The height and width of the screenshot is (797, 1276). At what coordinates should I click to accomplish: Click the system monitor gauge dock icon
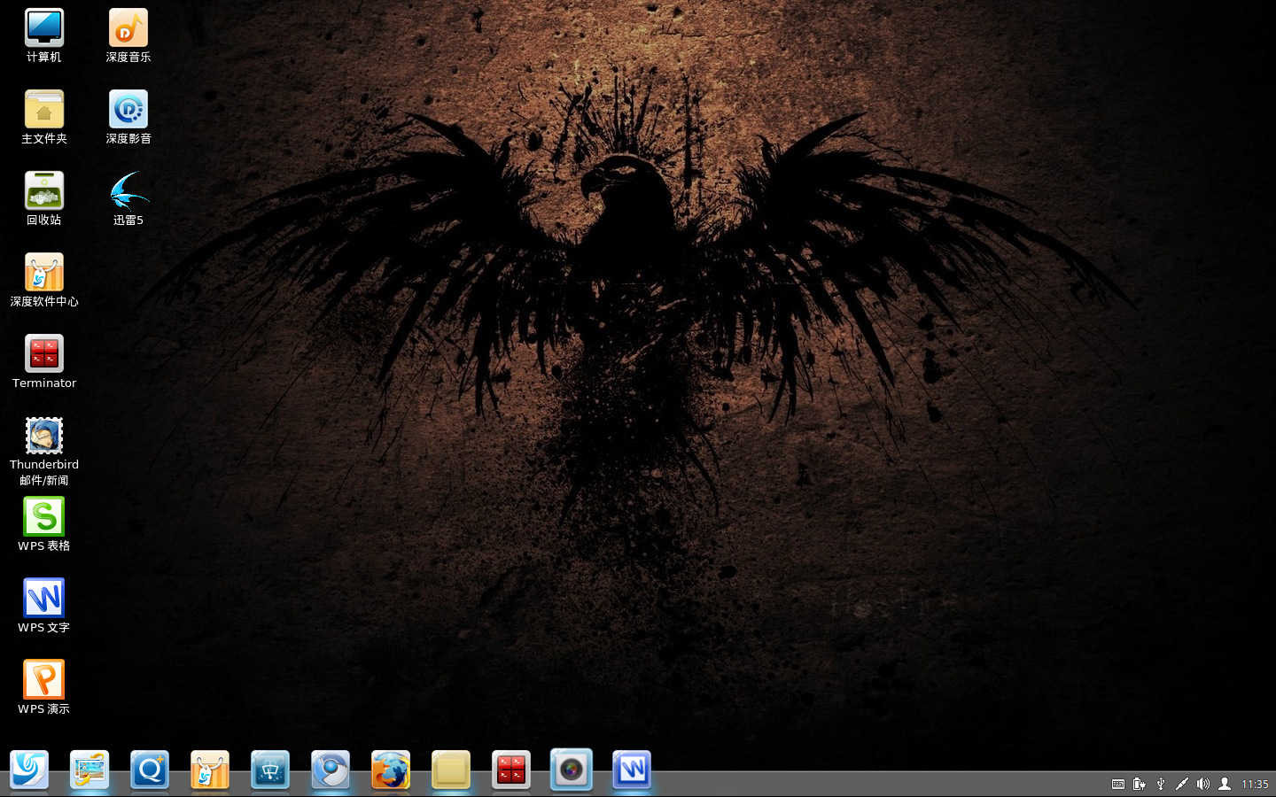pyautogui.click(x=270, y=770)
